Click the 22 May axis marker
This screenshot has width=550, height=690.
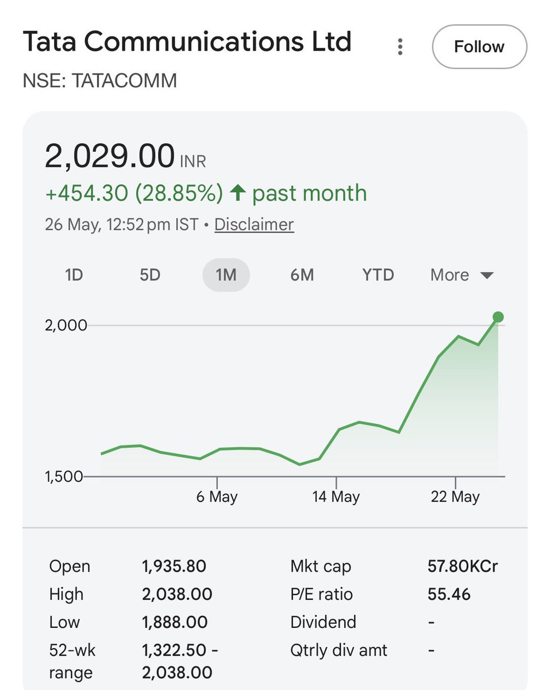click(455, 496)
